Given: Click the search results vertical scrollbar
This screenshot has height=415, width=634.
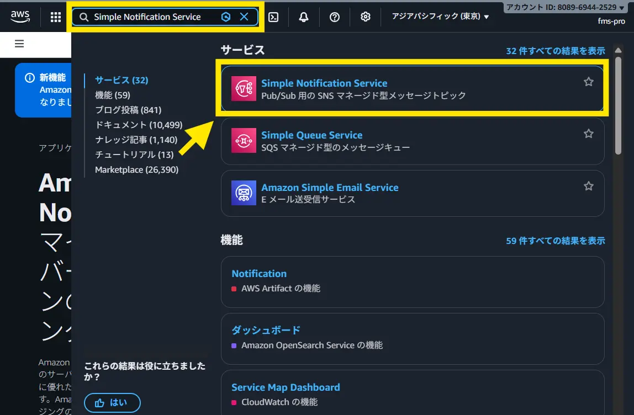Looking at the screenshot, I should pos(619,110).
